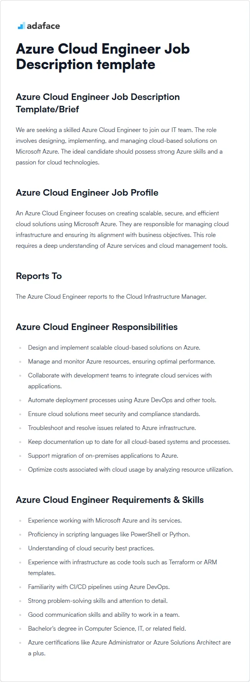This screenshot has width=250, height=682.
Task: Click bullet 'Experience working with Microsoft Azure'
Action: coord(105,520)
